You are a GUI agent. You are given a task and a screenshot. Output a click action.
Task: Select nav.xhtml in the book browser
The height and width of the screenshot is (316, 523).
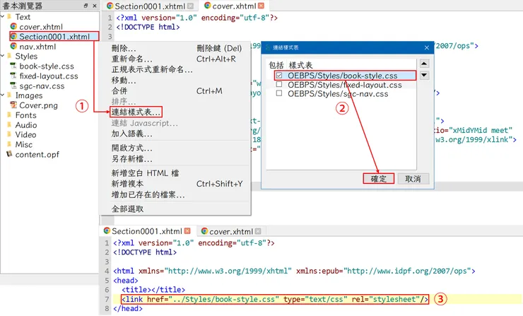point(37,47)
